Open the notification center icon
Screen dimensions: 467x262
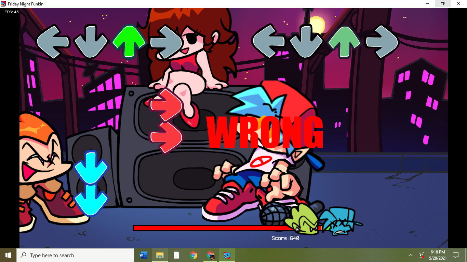(456, 255)
